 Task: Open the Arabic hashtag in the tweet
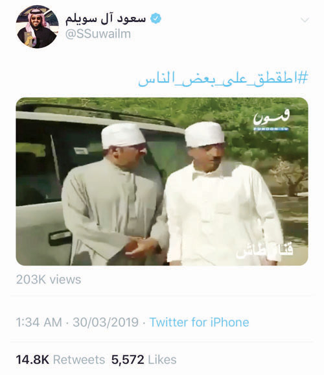tap(223, 79)
